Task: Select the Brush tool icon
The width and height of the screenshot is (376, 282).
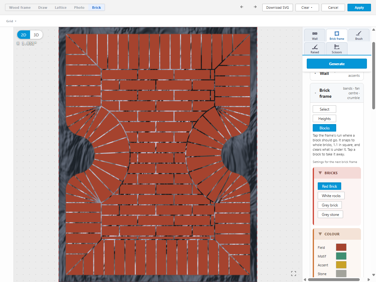Action: [359, 35]
